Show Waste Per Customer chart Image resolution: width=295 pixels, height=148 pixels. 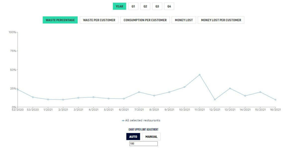coord(99,20)
